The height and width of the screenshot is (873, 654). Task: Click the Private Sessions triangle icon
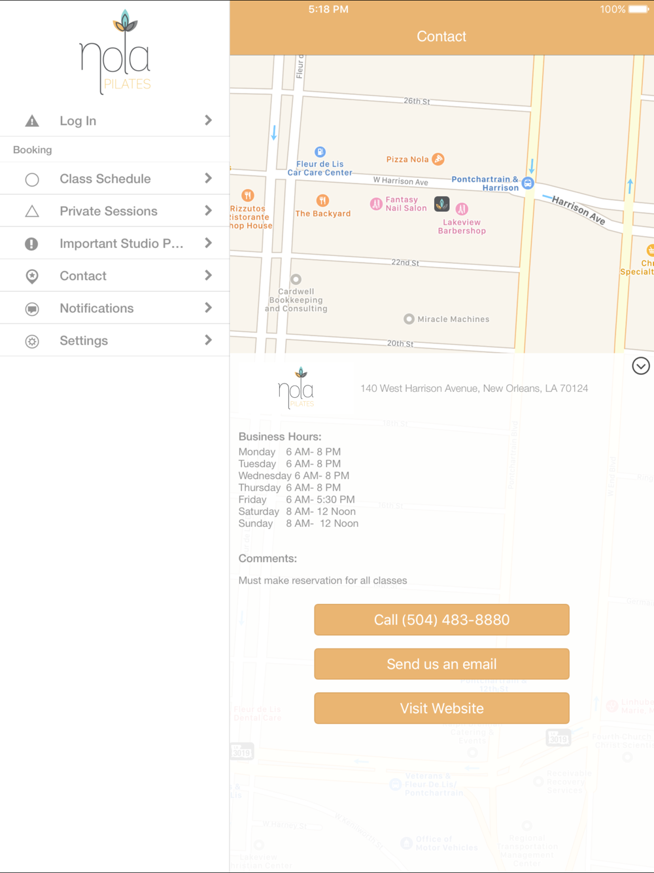tap(32, 211)
